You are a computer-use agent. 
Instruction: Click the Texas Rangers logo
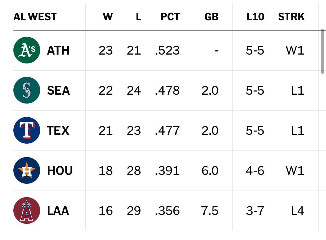point(26,130)
